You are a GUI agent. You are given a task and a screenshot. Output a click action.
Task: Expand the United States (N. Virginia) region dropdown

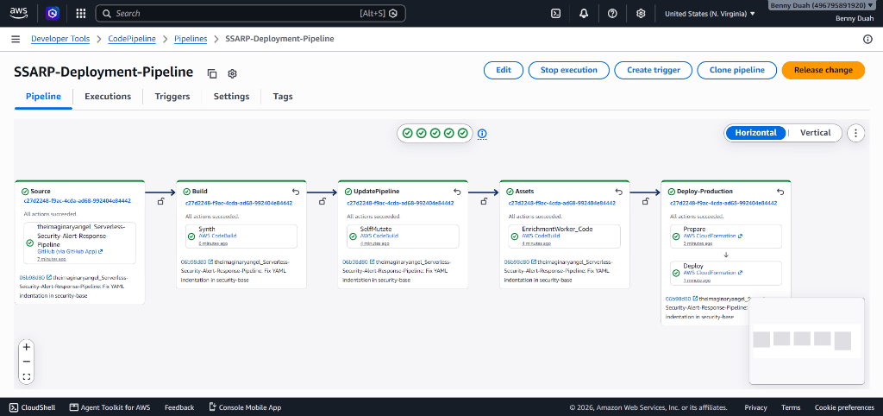pos(710,14)
